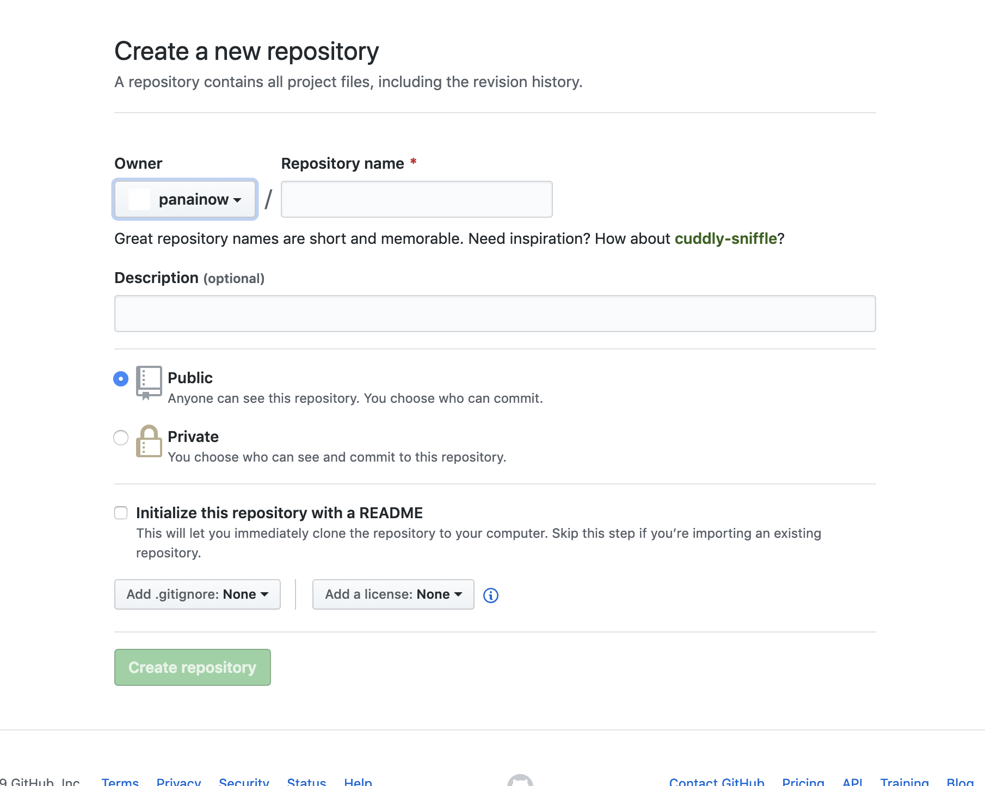Click the Create repository button
The width and height of the screenshot is (985, 786).
click(193, 667)
